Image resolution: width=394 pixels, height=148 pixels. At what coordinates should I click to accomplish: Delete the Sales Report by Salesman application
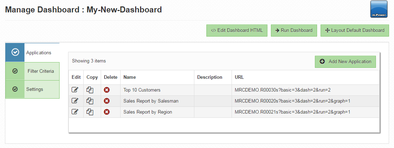(x=107, y=101)
